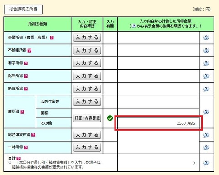Screen dimensions: 219x175
Task: Show pink help for 事業所得（営業・農業）
Action: click(52, 37)
